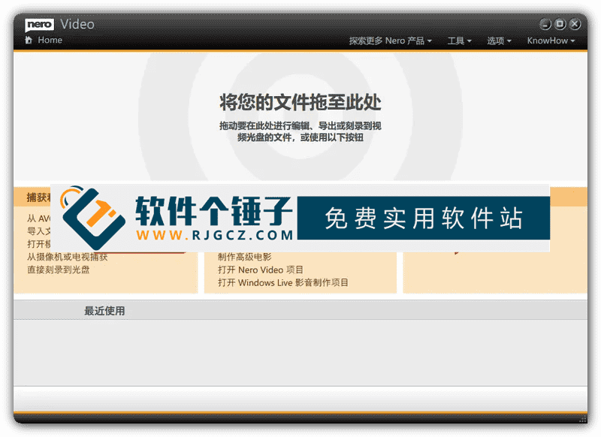Expand the 选项 dropdown

click(497, 41)
